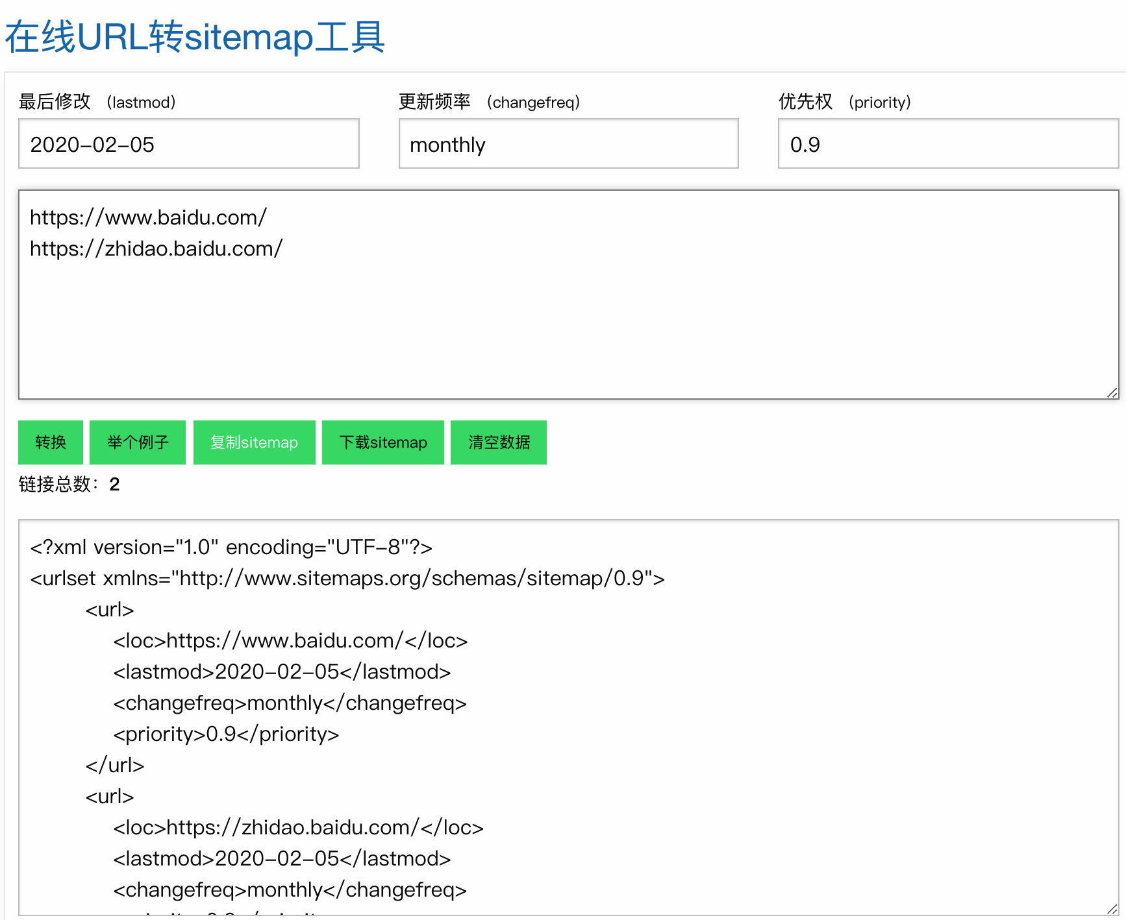Click the https://zhidao.baidu.com/ line in URL box
This screenshot has width=1126, height=920.
156,248
